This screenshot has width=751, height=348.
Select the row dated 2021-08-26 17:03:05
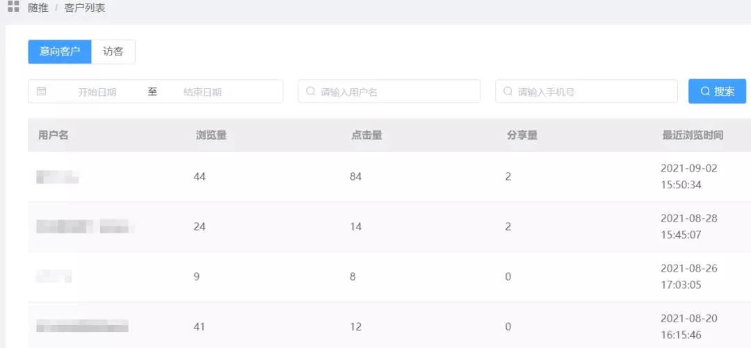389,276
